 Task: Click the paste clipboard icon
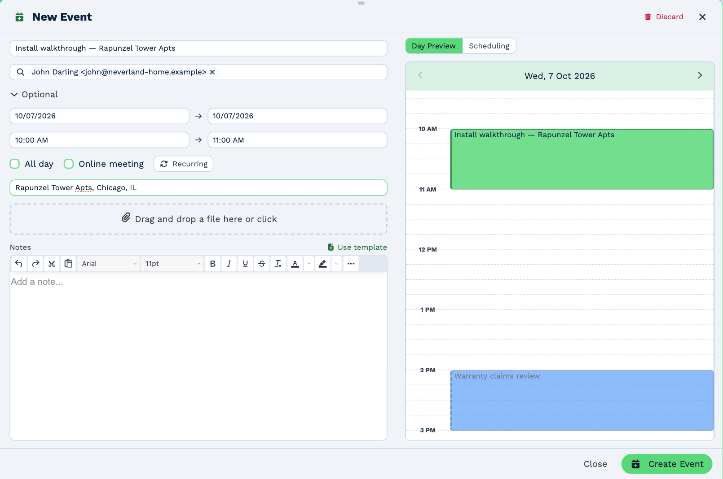point(68,264)
